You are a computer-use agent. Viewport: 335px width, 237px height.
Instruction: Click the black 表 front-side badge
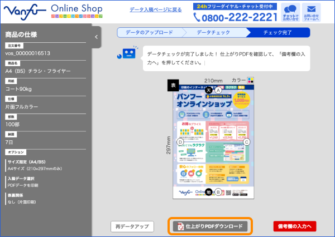[x=173, y=85]
